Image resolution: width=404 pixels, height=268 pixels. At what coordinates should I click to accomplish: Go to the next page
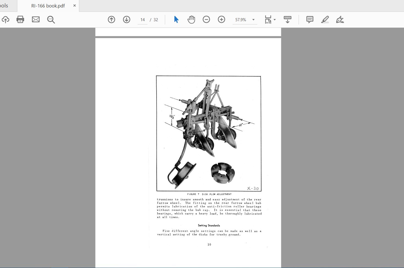pos(126,20)
